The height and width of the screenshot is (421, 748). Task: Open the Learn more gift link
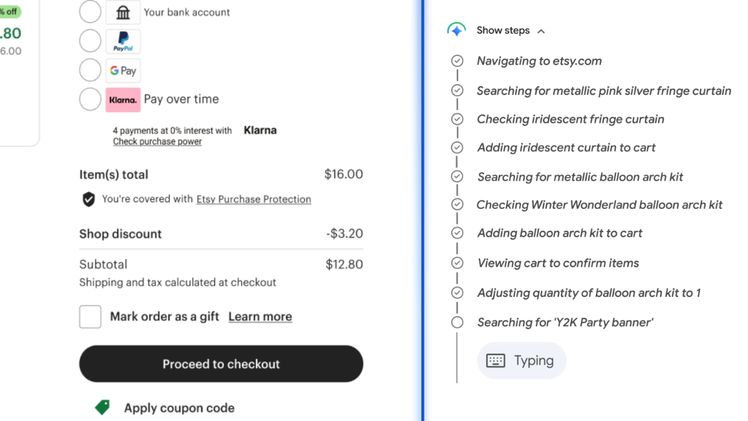click(260, 316)
